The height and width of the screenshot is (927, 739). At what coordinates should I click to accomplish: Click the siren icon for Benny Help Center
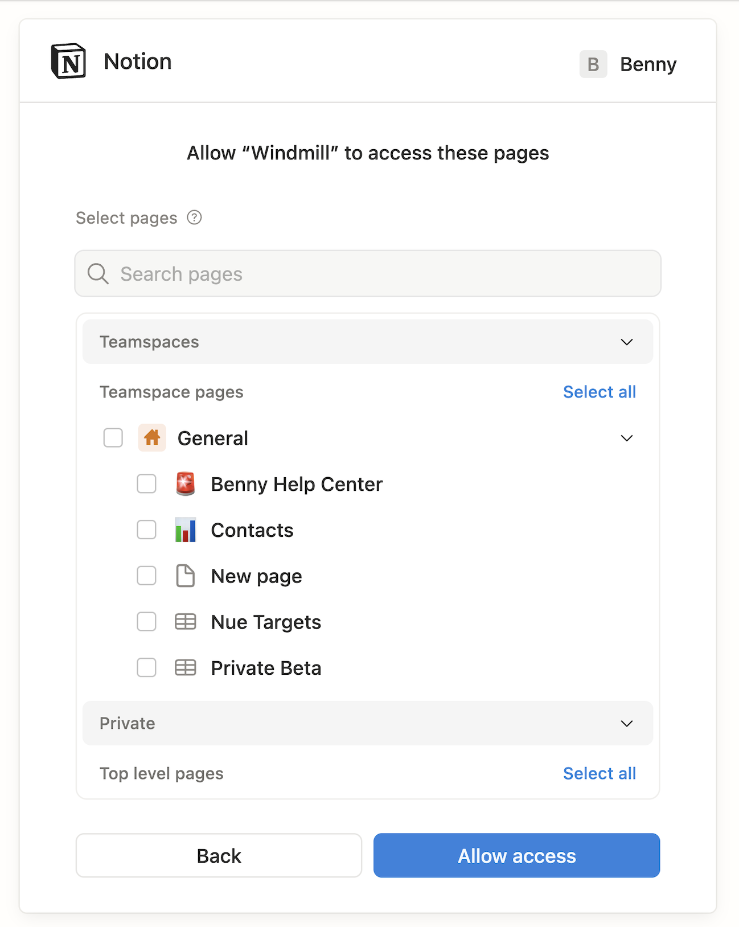point(185,484)
